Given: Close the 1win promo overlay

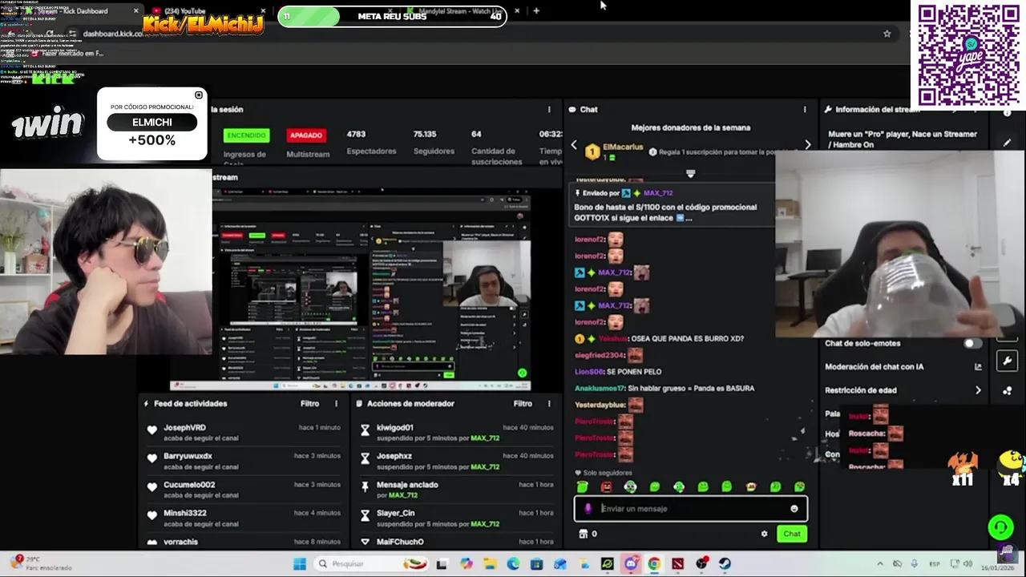Looking at the screenshot, I should tap(199, 95).
